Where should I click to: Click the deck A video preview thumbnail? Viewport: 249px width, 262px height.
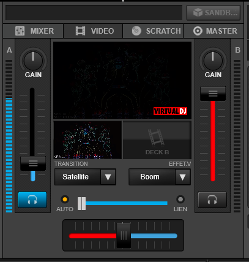coord(87,140)
